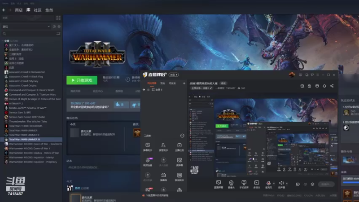The height and width of the screenshot is (202, 359).
Task: Click achievement progress bar in Steam
Action: coord(351,183)
